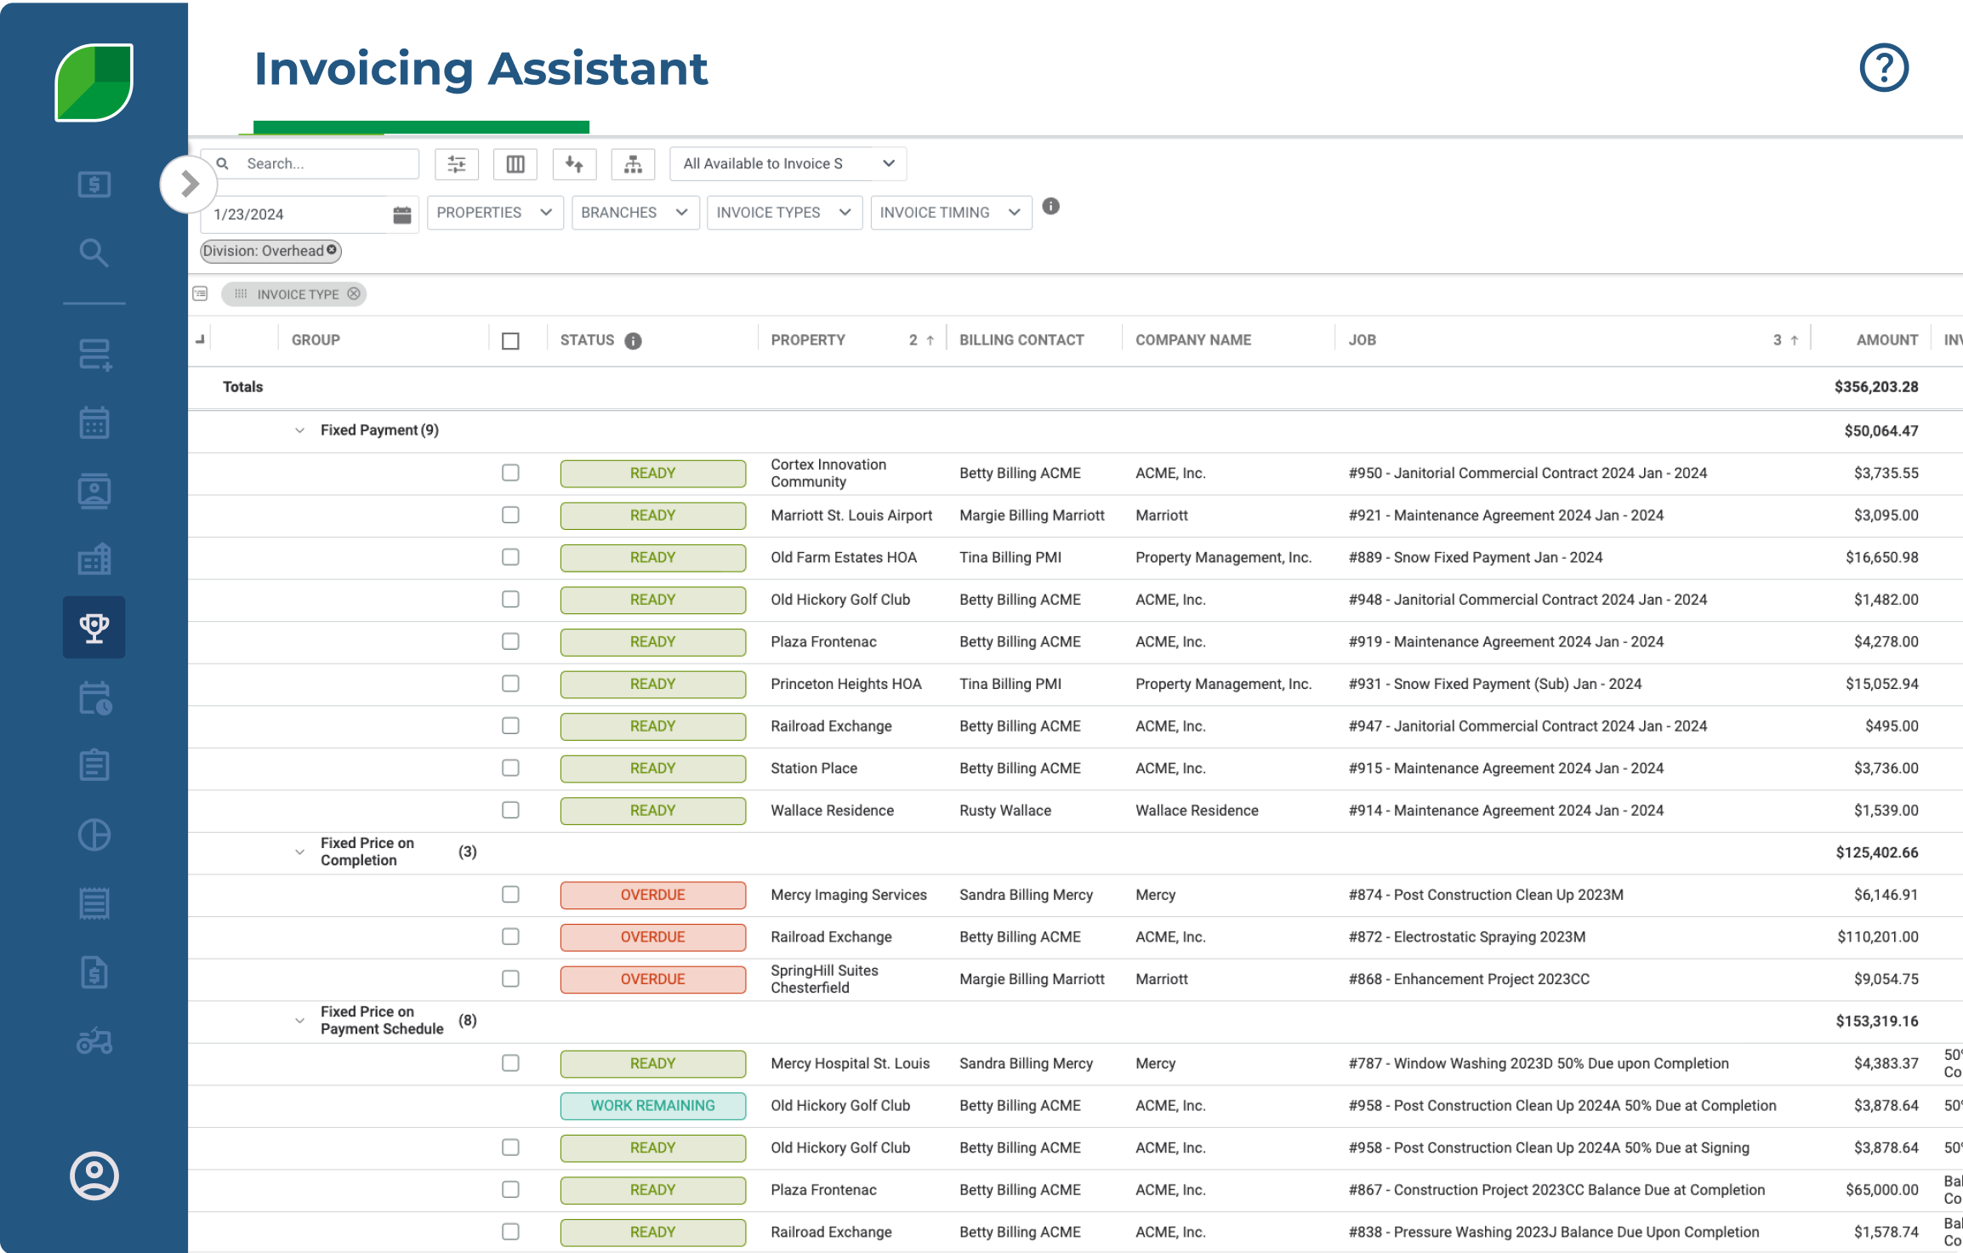Open the calendar sidebar icon
Viewport: 1963px width, 1253px height.
(94, 422)
